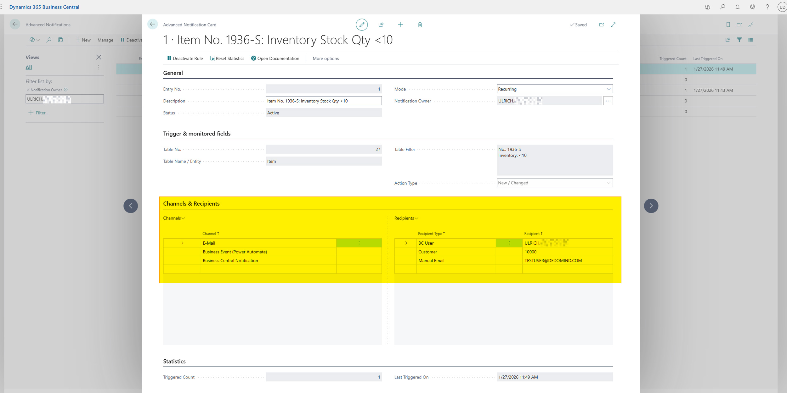
Task: Expand the Channels subpage menu
Action: coord(174,218)
